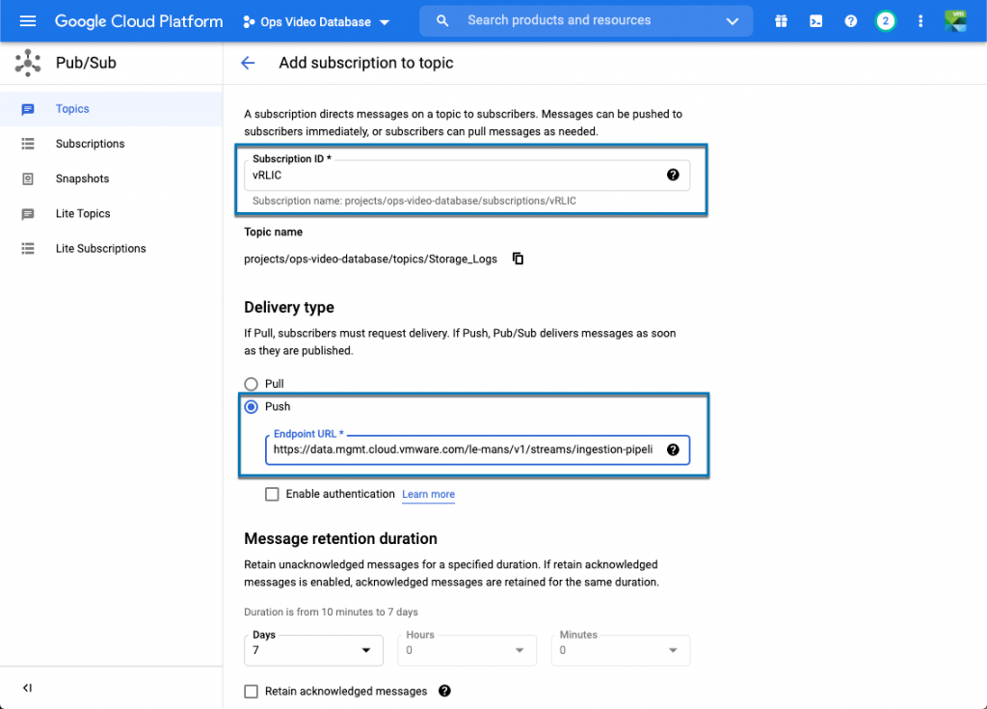Expand the search bar dropdown chevron

pyautogui.click(x=733, y=21)
